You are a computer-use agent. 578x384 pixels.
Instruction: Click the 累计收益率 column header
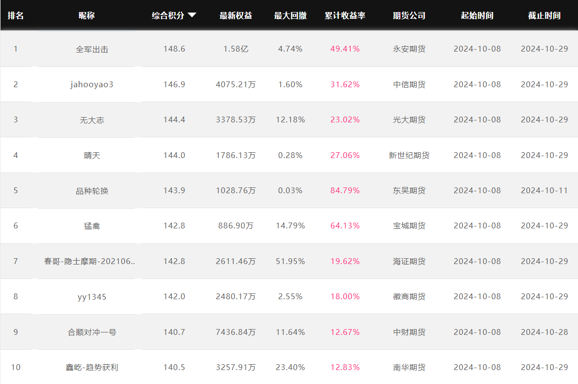pyautogui.click(x=345, y=15)
